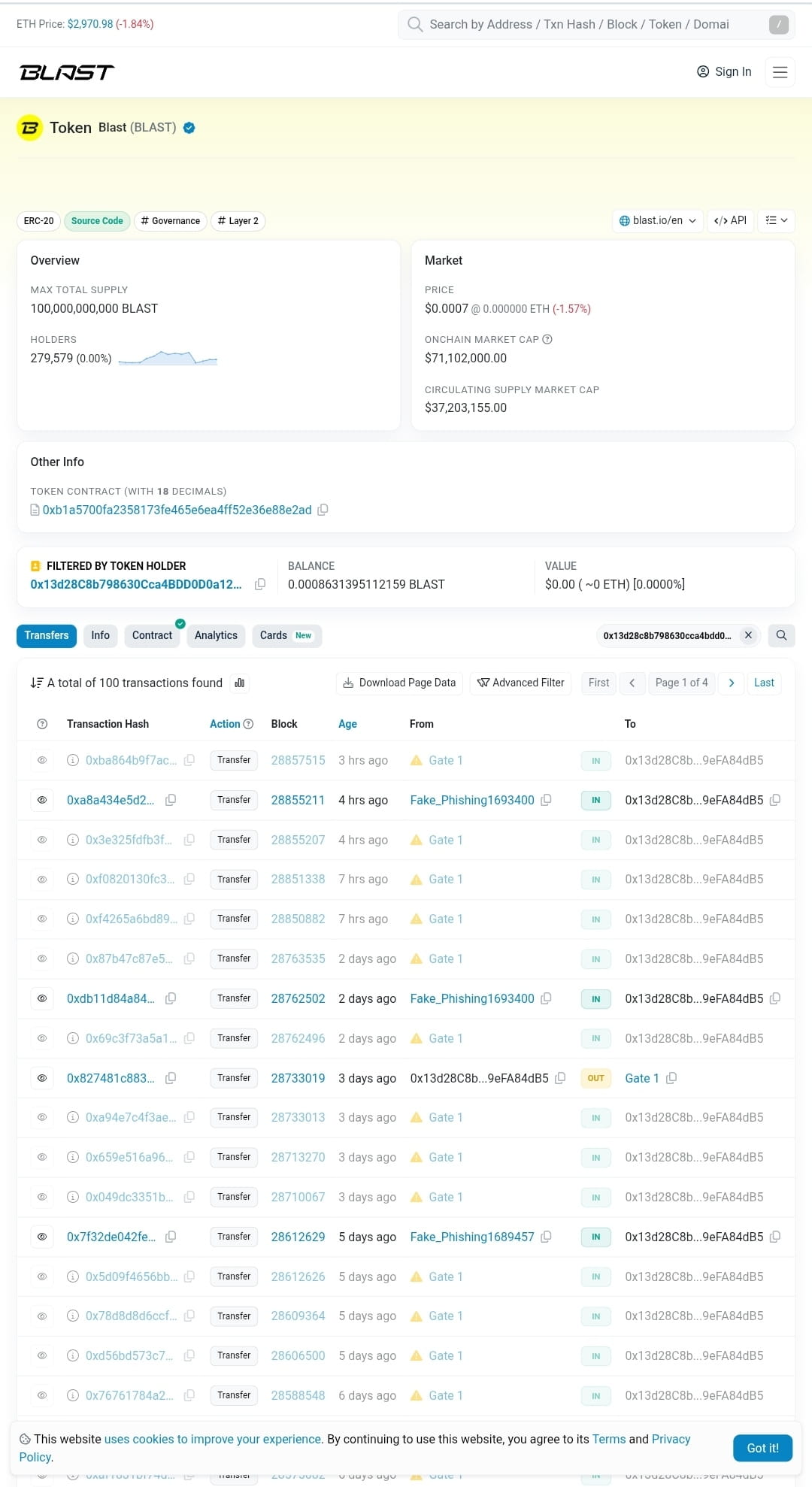
Task: Copy transaction hash 0x827481c883
Action: (x=171, y=1078)
